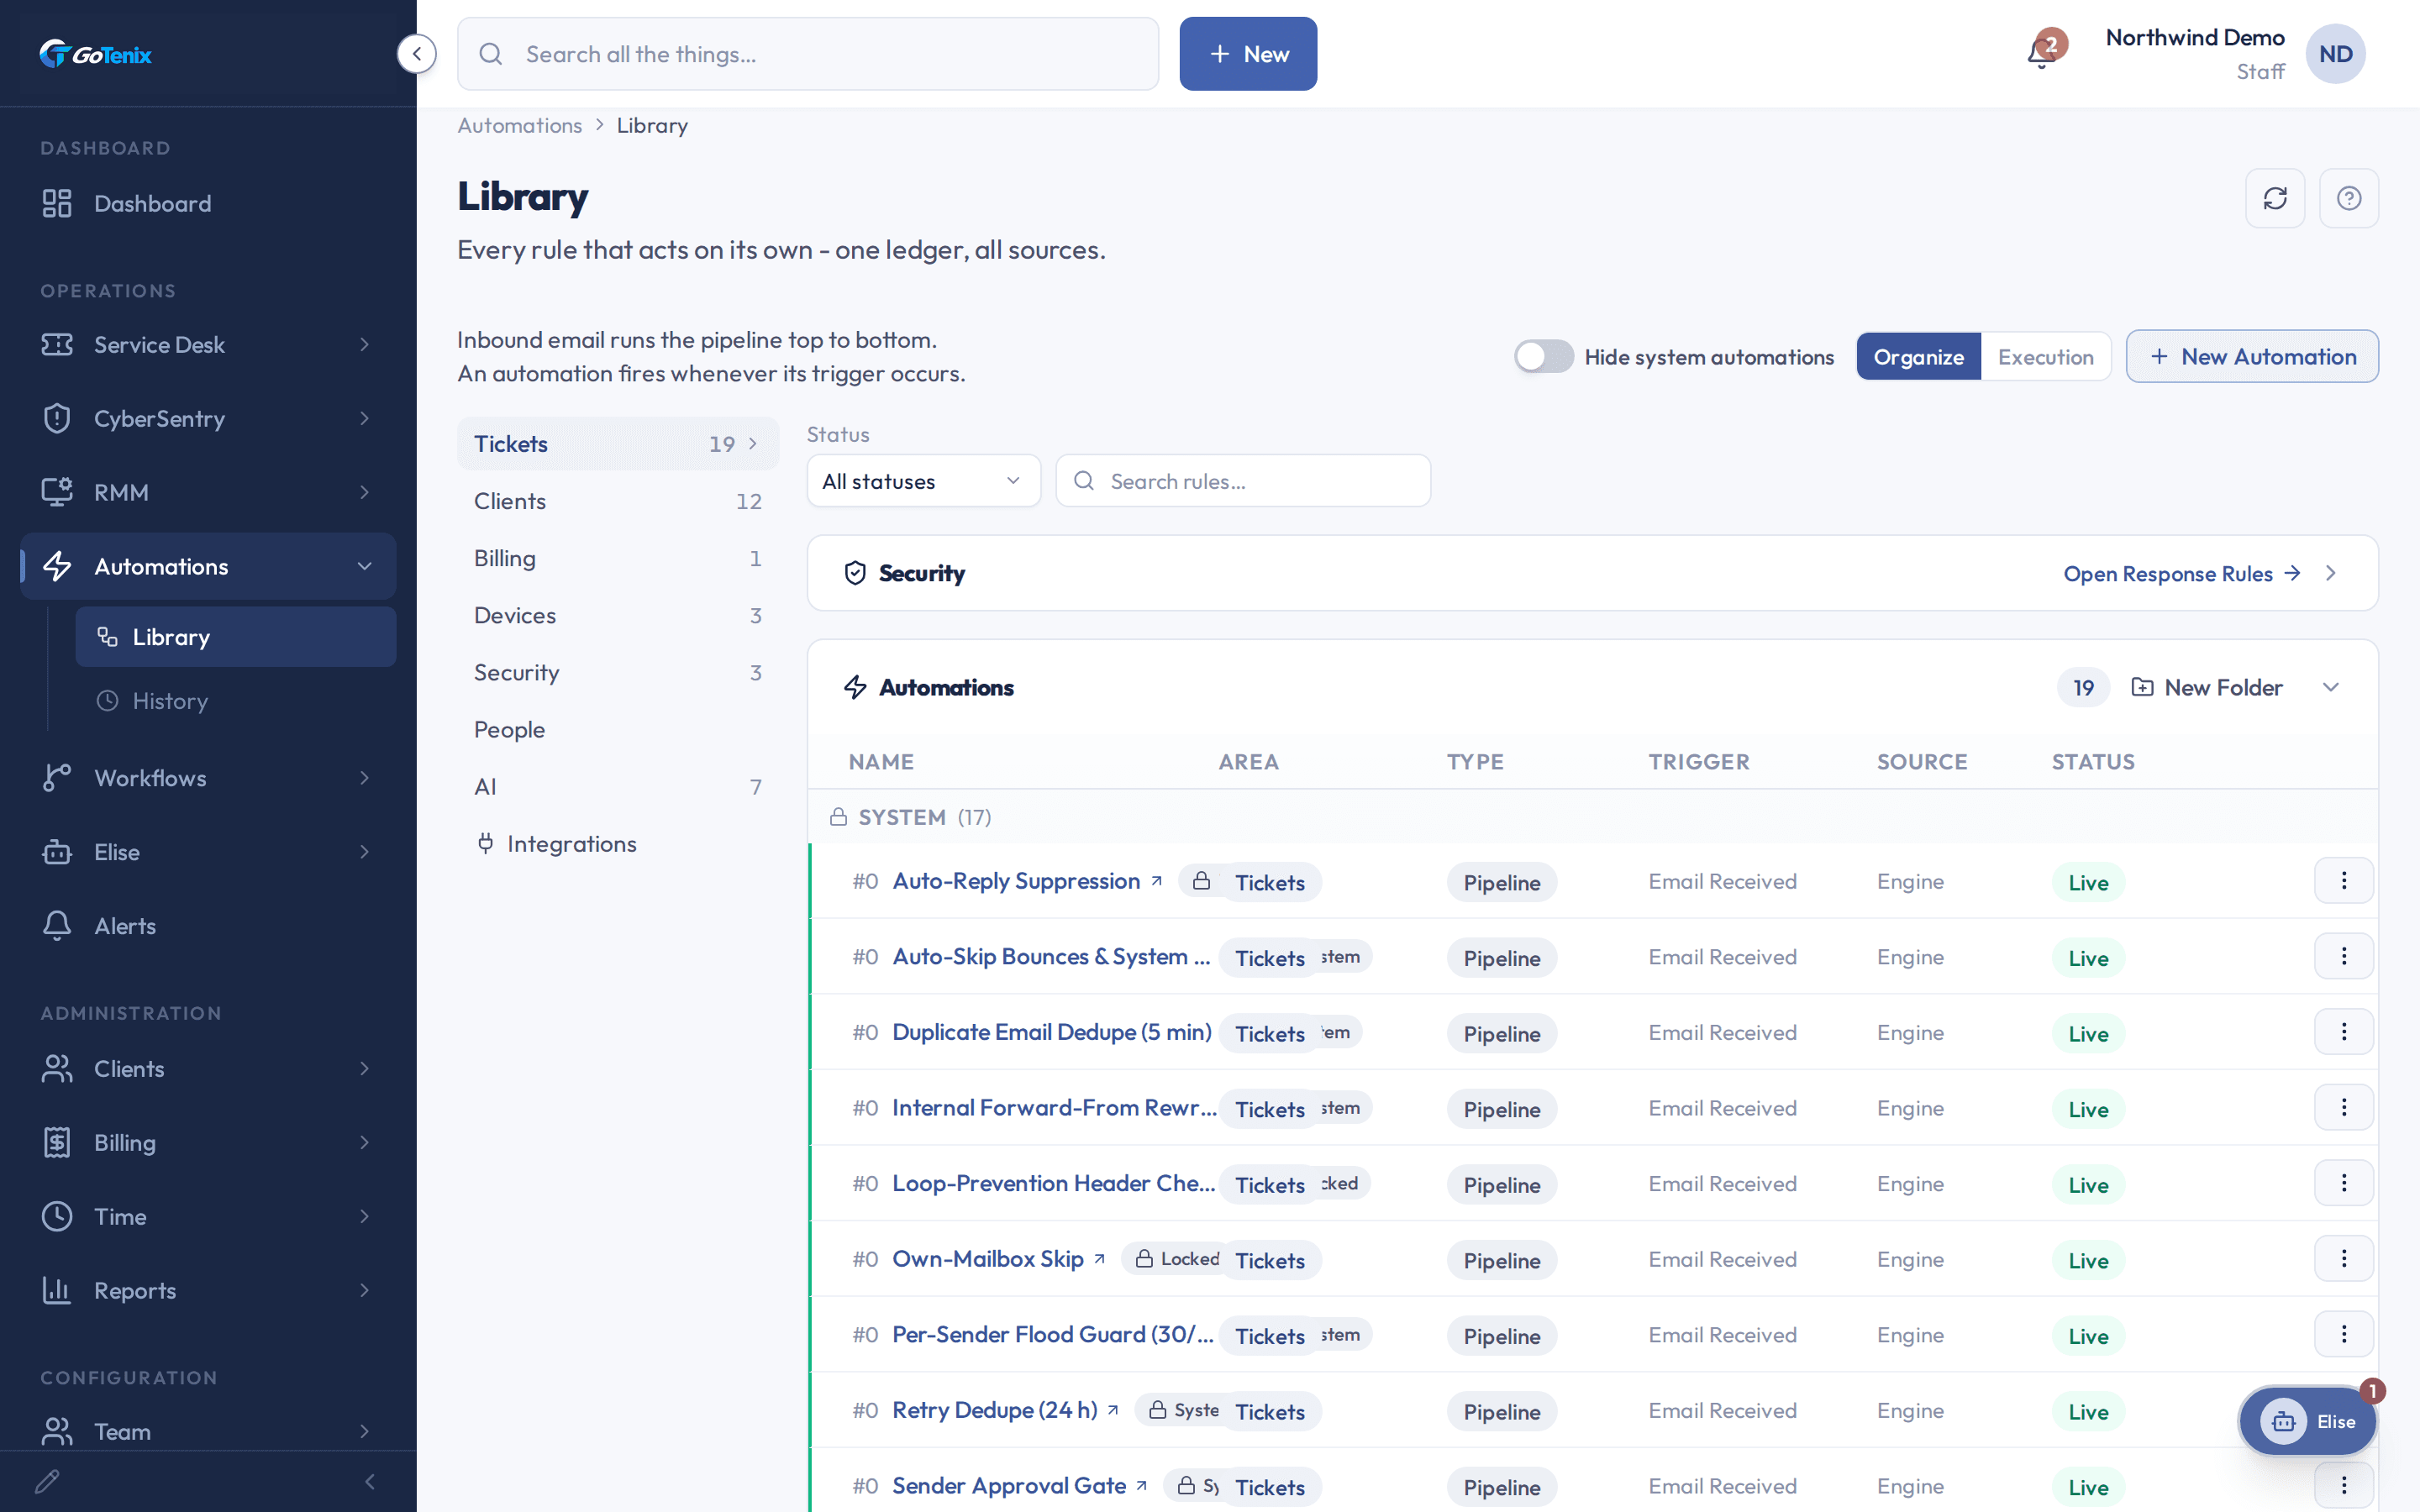Click pencil edit icon at sidebar bottom
Screen dimensions: 2420x1512
[47, 1482]
